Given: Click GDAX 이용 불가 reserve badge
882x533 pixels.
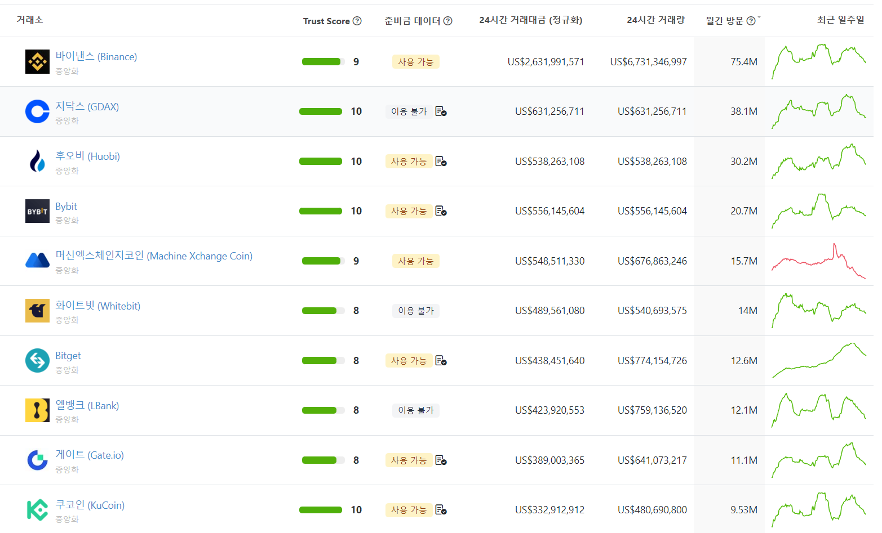Looking at the screenshot, I should coord(409,111).
